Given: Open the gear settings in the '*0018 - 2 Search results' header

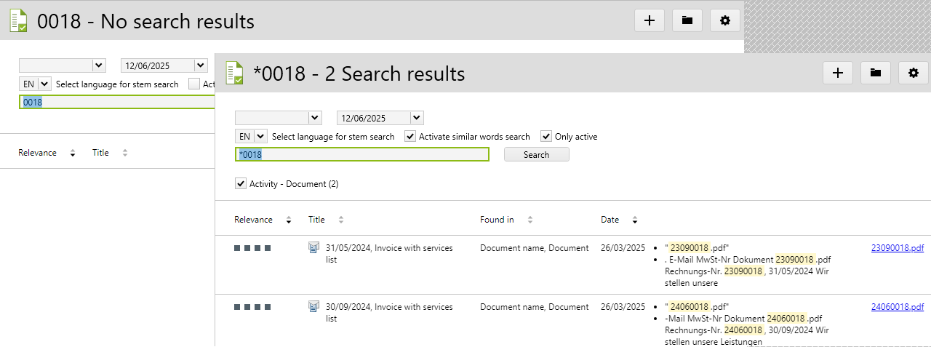Looking at the screenshot, I should point(914,73).
